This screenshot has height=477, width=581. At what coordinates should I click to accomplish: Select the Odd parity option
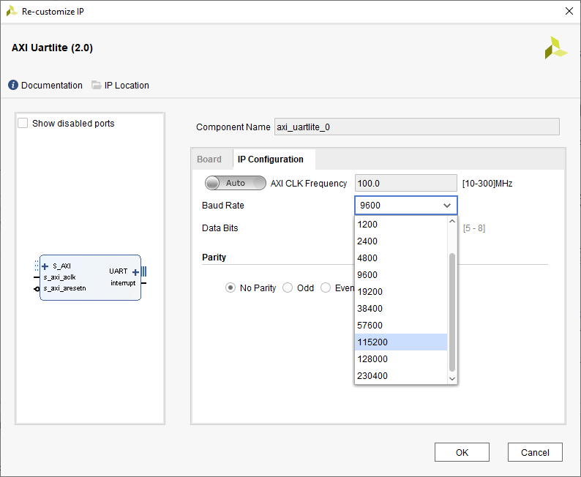pyautogui.click(x=288, y=288)
